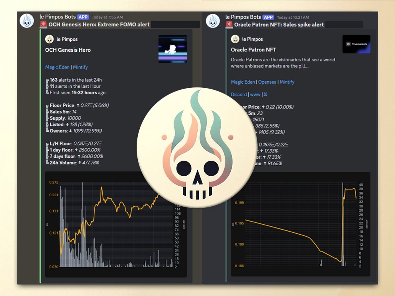The width and height of the screenshot is (395, 296).
Task: Click the APP badge in 10:21 AM message
Action: (x=268, y=17)
